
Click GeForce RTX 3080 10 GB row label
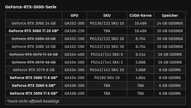[34, 47]
